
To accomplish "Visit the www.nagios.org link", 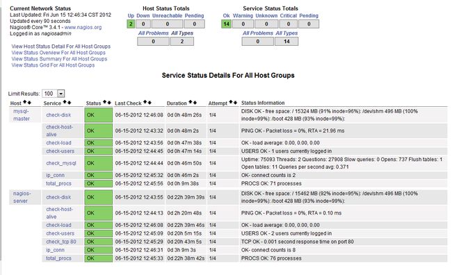I will (83, 27).
